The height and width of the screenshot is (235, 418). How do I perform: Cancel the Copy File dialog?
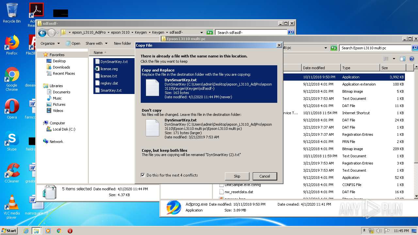coord(265,176)
